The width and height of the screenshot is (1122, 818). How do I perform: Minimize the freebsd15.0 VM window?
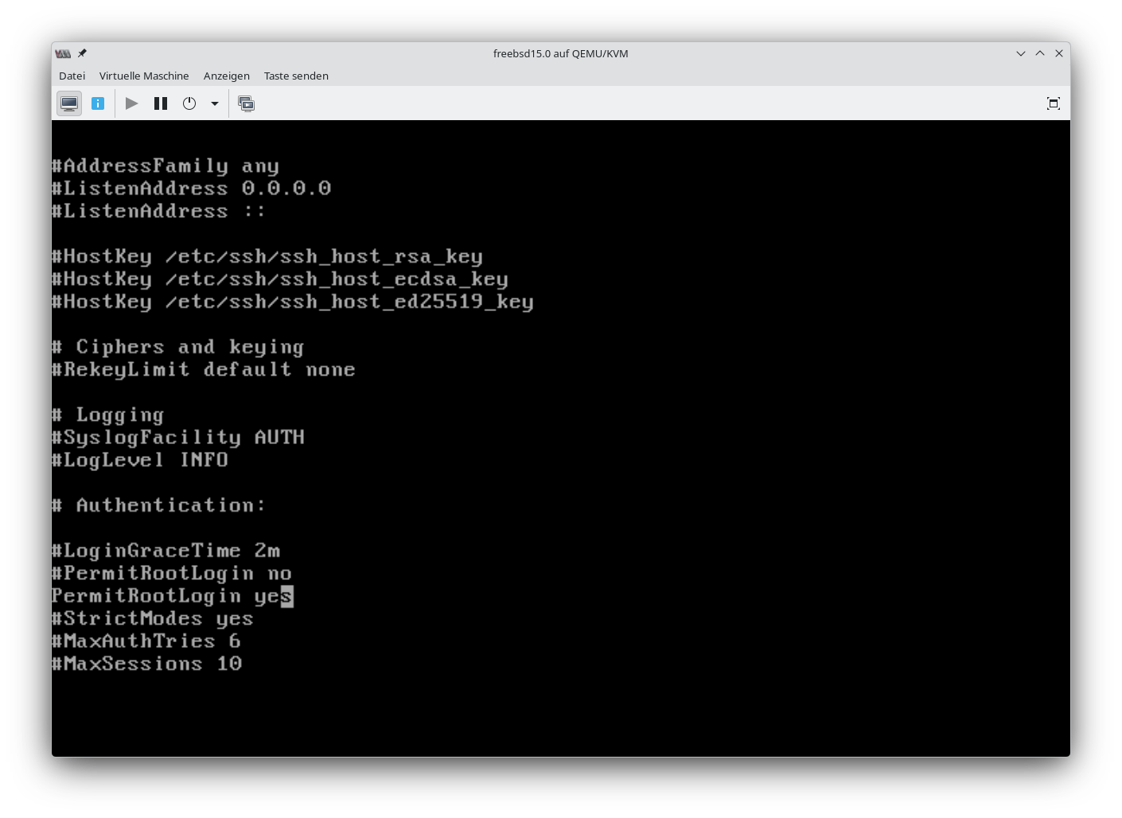tap(1020, 53)
